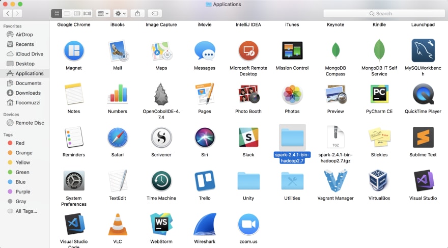Select the Slack app icon

pyautogui.click(x=248, y=137)
